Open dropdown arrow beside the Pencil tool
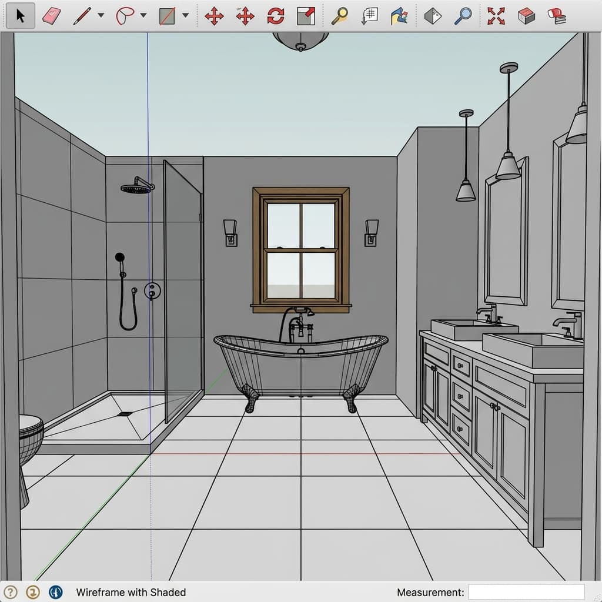 101,16
